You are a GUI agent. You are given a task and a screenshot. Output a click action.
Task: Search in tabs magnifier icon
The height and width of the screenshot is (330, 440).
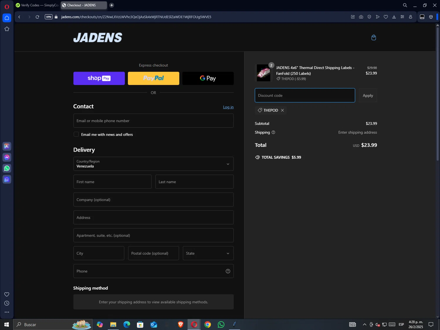tap(405, 5)
